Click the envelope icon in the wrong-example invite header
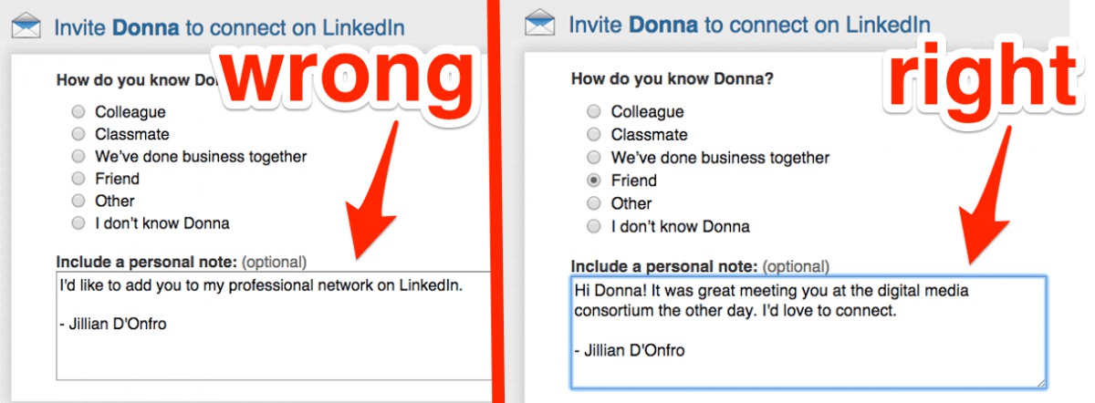1095x403 pixels. (x=26, y=24)
